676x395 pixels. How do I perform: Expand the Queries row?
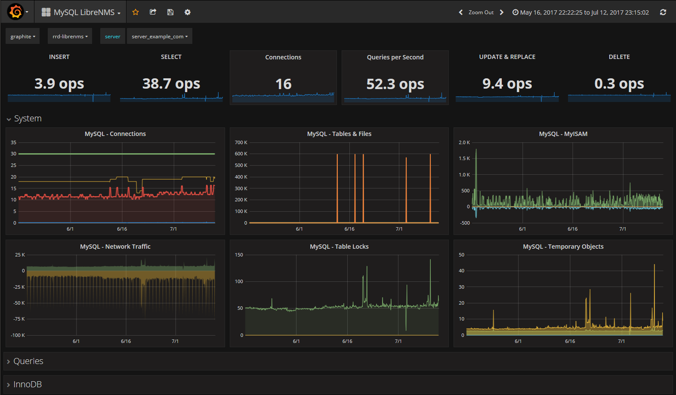[28, 361]
